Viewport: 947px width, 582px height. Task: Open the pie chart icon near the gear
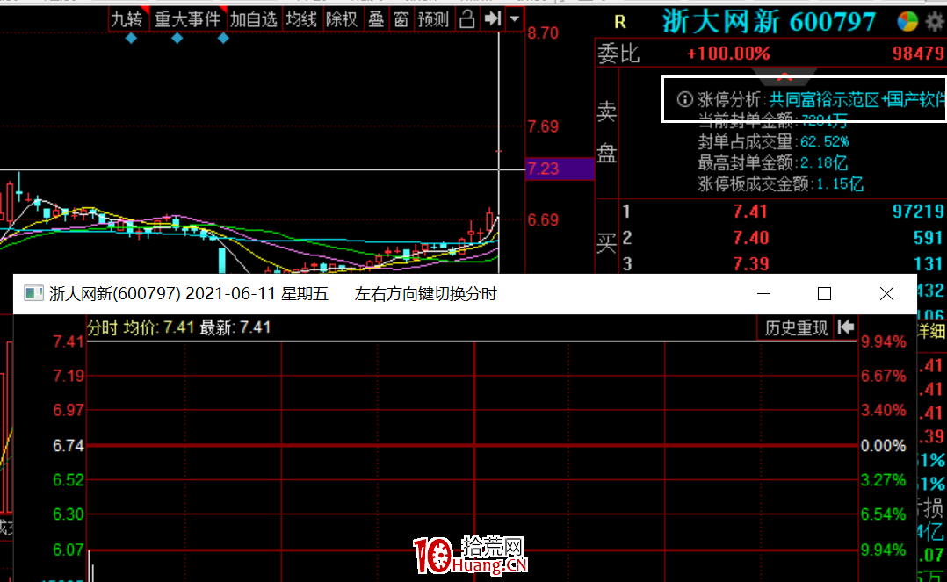(x=907, y=18)
